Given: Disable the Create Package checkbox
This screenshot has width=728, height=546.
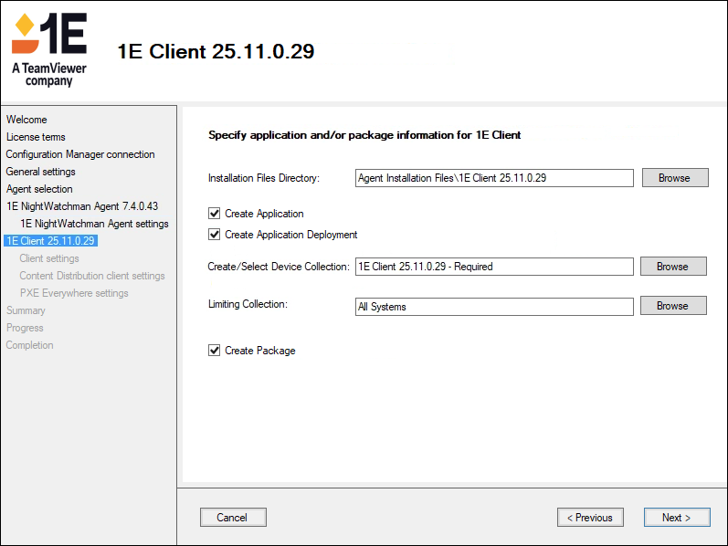Looking at the screenshot, I should pos(215,351).
